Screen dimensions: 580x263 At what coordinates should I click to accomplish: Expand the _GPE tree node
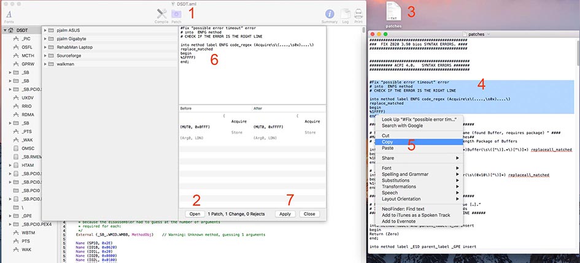tap(10, 216)
